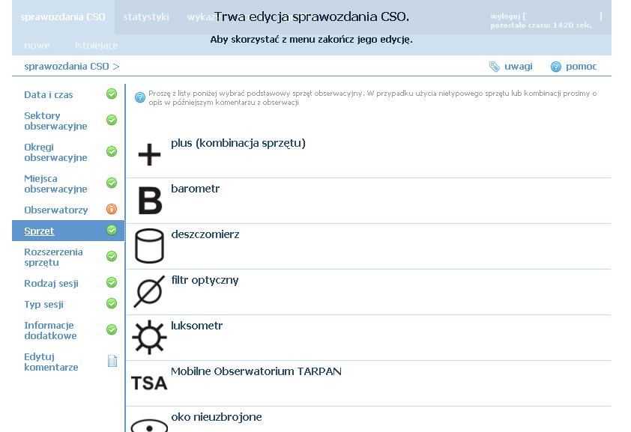The image size is (631, 432).
Task: Select the luksometr text label
Action: coord(197,326)
